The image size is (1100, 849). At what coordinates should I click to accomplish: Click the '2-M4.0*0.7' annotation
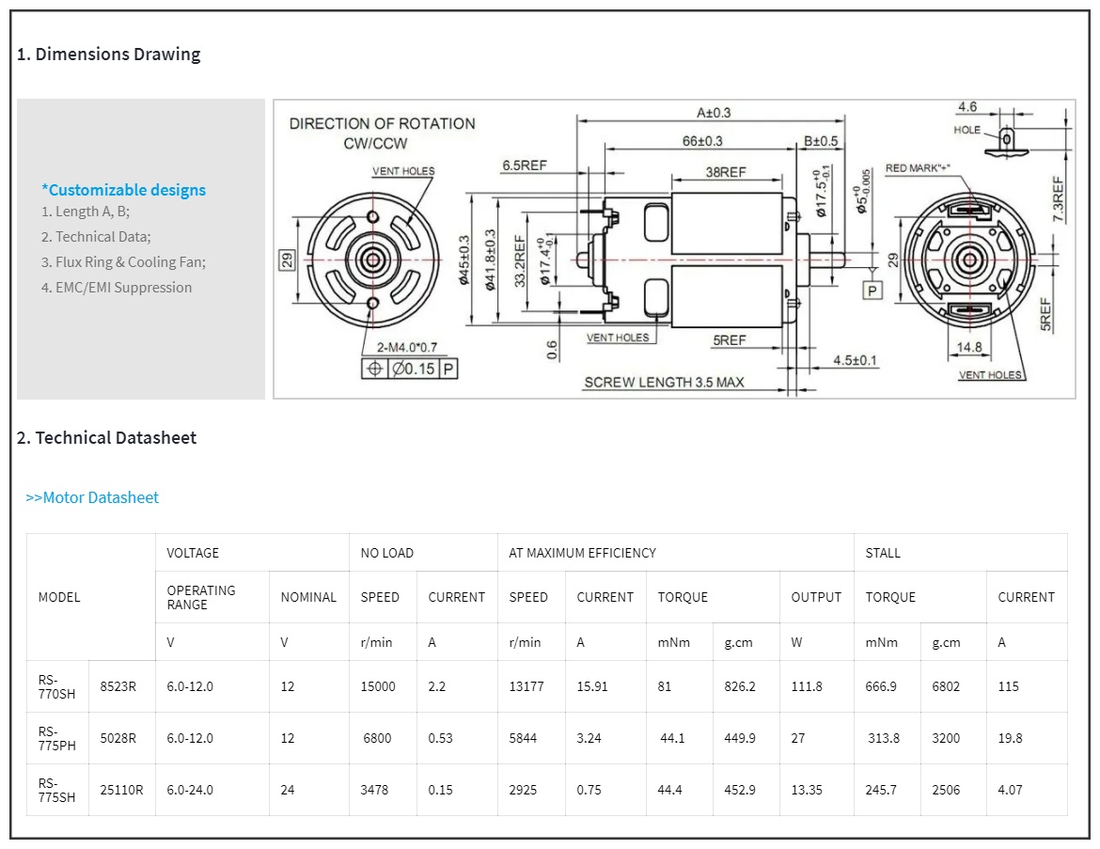407,347
